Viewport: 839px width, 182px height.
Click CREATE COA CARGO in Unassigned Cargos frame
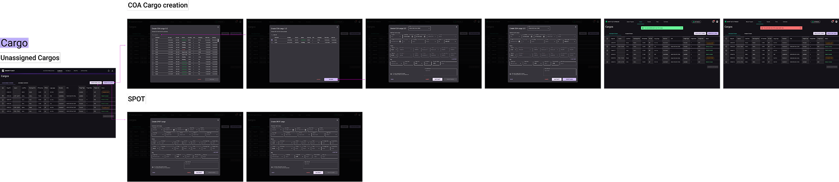tap(108, 83)
